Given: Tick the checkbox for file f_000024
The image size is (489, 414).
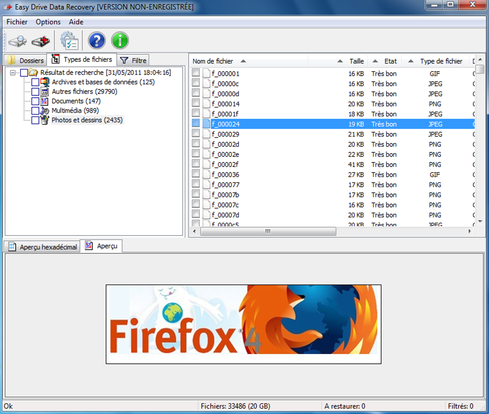Looking at the screenshot, I should [x=196, y=123].
